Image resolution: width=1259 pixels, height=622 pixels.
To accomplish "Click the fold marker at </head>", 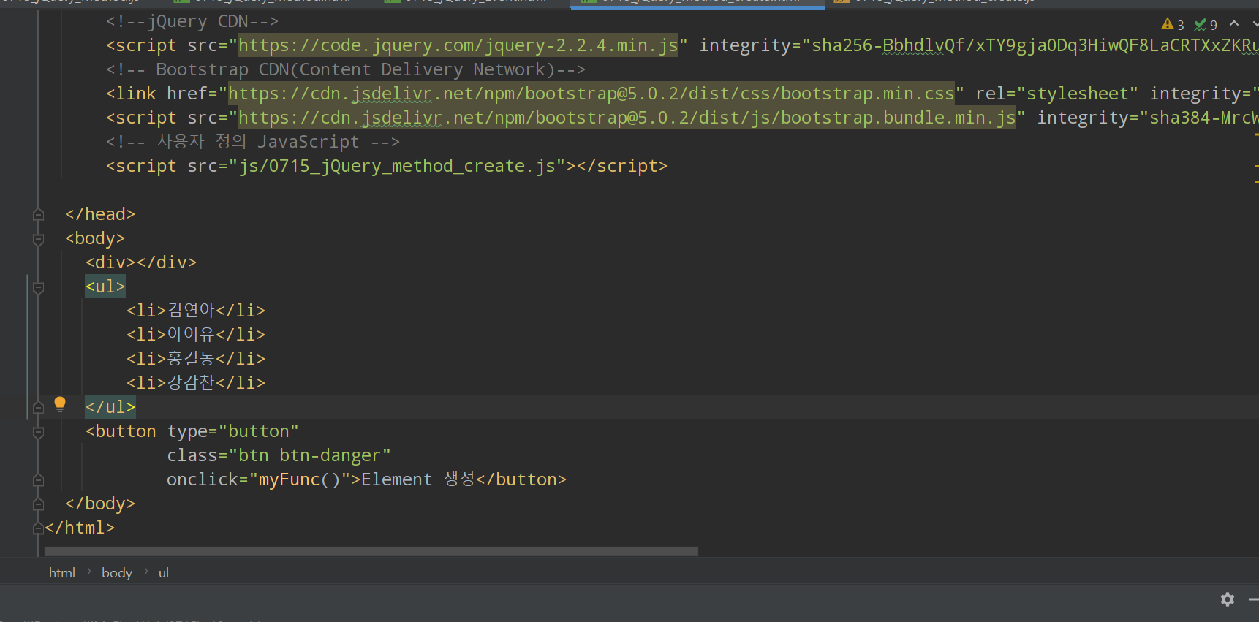I will pos(39,214).
